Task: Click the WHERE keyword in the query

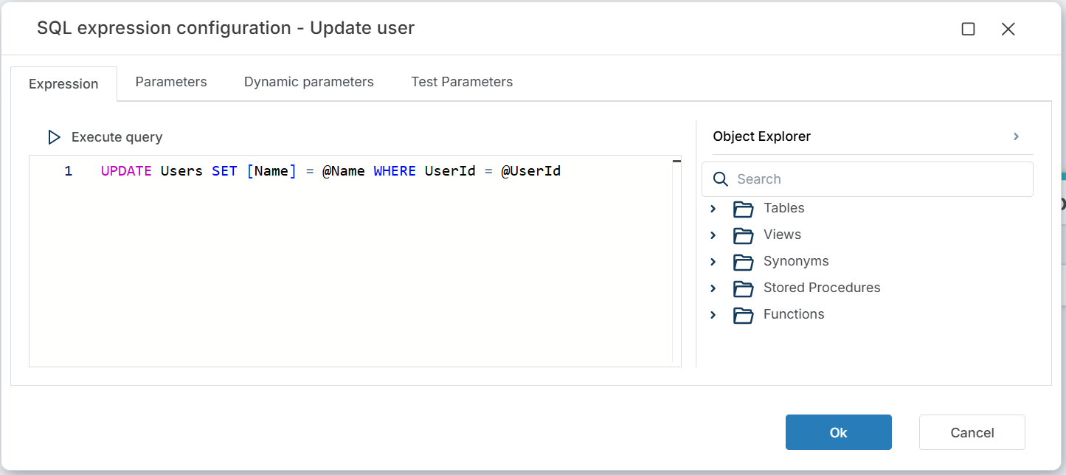Action: 395,171
